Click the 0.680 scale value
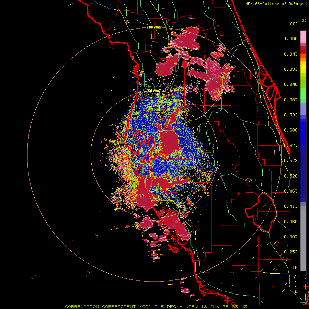Screen dimensions: 309x309 point(291,130)
